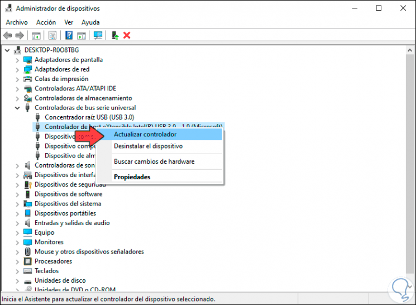Collapse Controladoras de bus serie universal

click(x=17, y=108)
